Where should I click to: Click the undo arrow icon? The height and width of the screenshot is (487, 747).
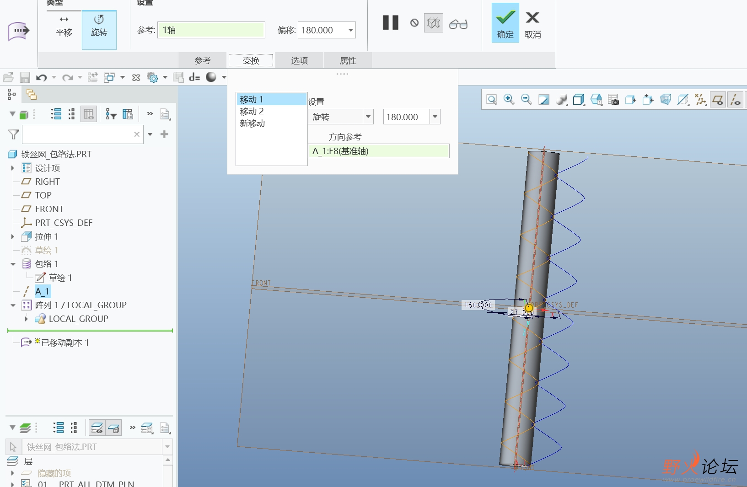coord(42,77)
